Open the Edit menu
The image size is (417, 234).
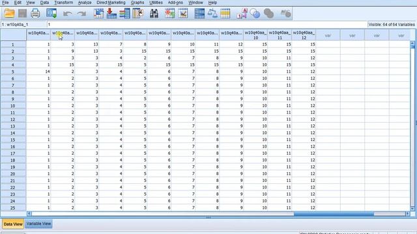tap(18, 3)
